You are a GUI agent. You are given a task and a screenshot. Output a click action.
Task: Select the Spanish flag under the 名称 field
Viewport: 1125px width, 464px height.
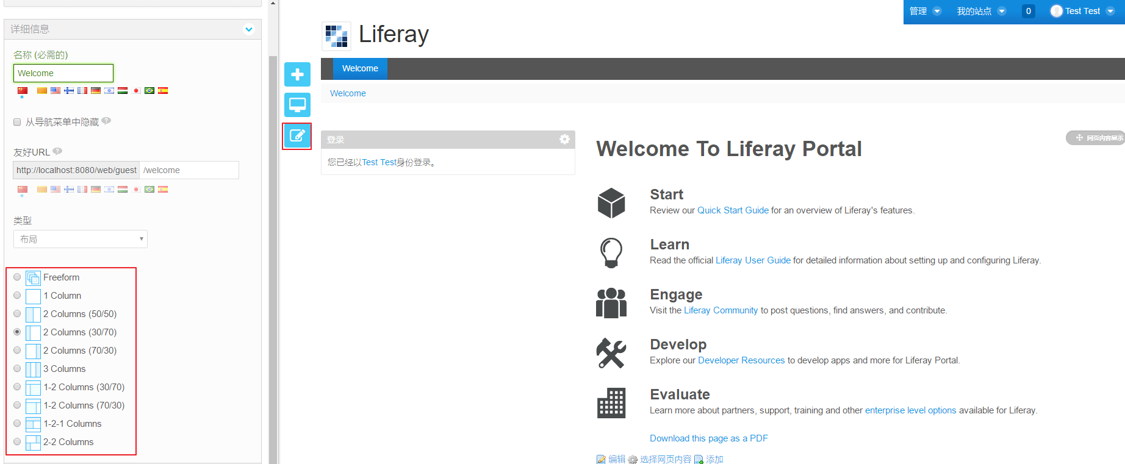tap(163, 91)
